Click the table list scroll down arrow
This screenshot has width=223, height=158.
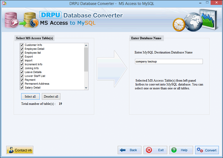86,88
